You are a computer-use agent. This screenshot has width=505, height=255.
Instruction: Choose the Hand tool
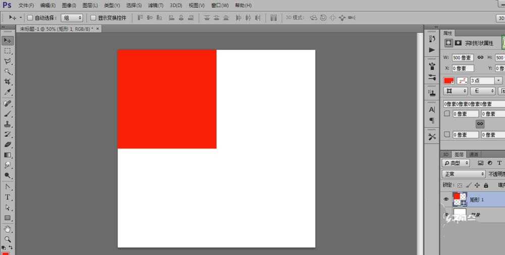[8, 229]
